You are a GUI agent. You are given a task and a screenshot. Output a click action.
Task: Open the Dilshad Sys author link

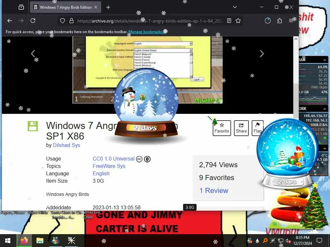point(66,145)
